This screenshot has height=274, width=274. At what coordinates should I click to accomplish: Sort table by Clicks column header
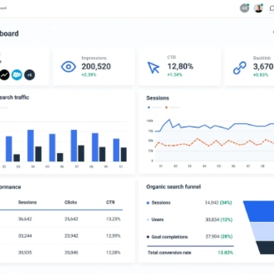coord(71,202)
